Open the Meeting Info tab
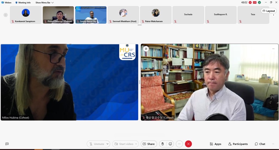This screenshot has height=150, width=279. coord(23,2)
